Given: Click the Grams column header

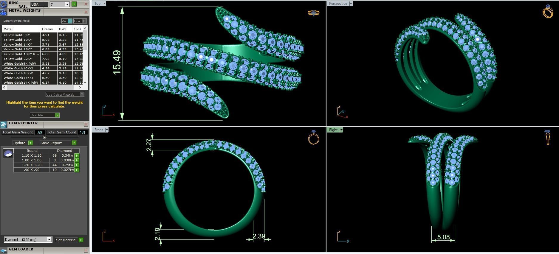Looking at the screenshot, I should [49, 29].
